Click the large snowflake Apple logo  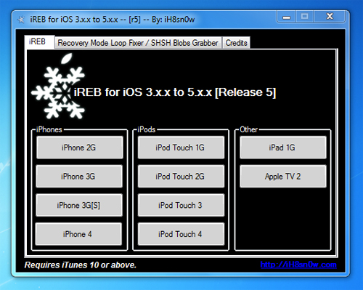pyautogui.click(x=58, y=86)
